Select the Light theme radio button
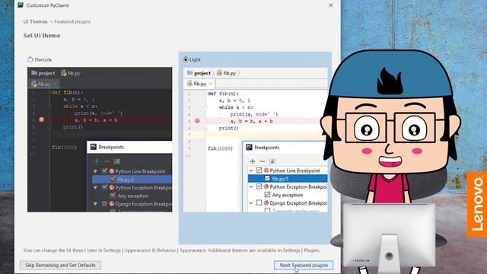Viewport: 487px width, 274px height. (186, 59)
